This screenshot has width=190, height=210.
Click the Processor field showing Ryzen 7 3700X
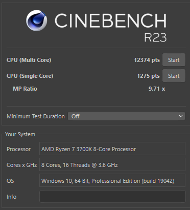112,149
